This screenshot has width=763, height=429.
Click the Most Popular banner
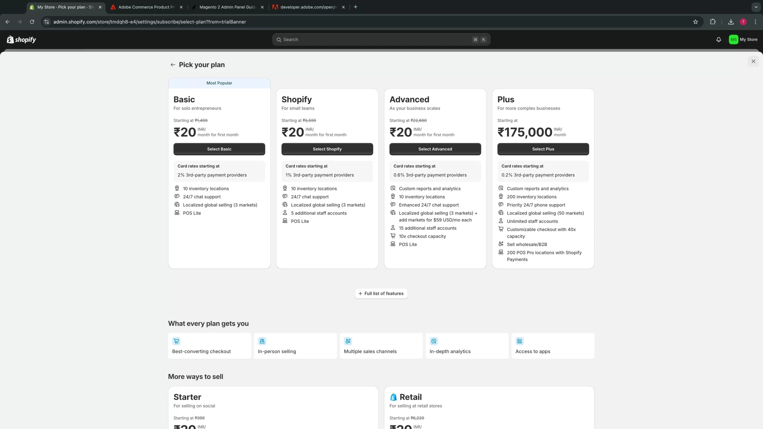[x=219, y=83]
